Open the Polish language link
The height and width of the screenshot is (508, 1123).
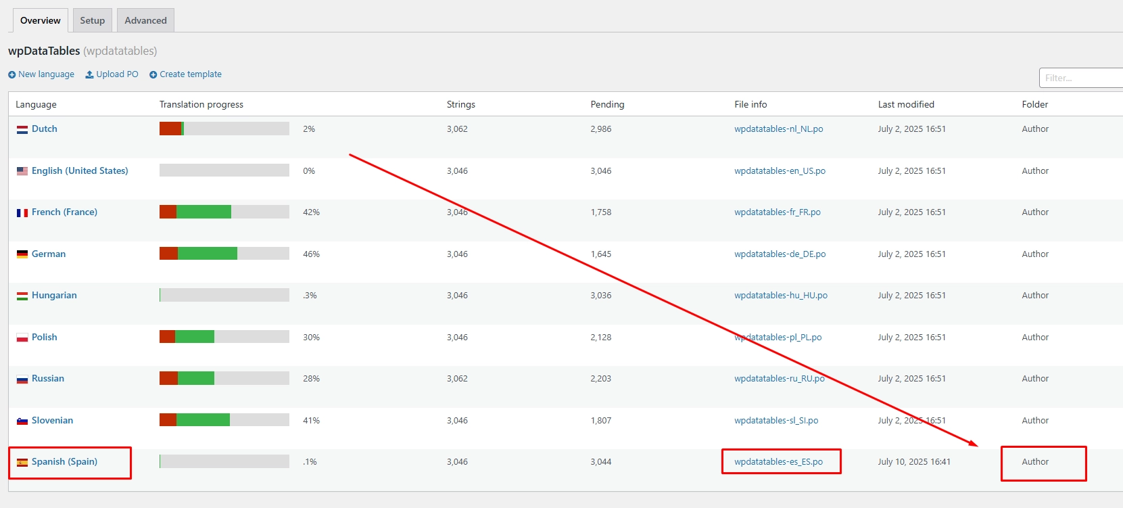[x=45, y=337]
